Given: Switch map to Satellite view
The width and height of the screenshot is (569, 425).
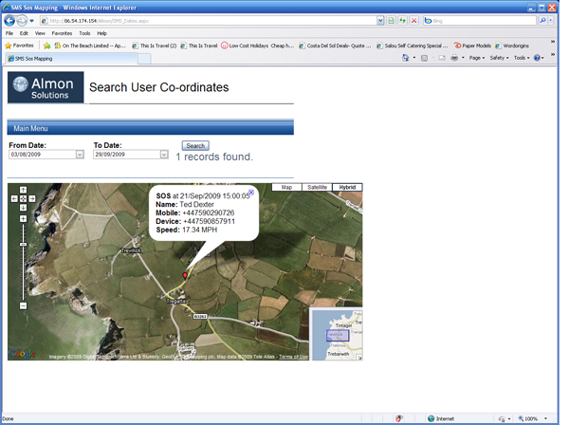Looking at the screenshot, I should 316,188.
